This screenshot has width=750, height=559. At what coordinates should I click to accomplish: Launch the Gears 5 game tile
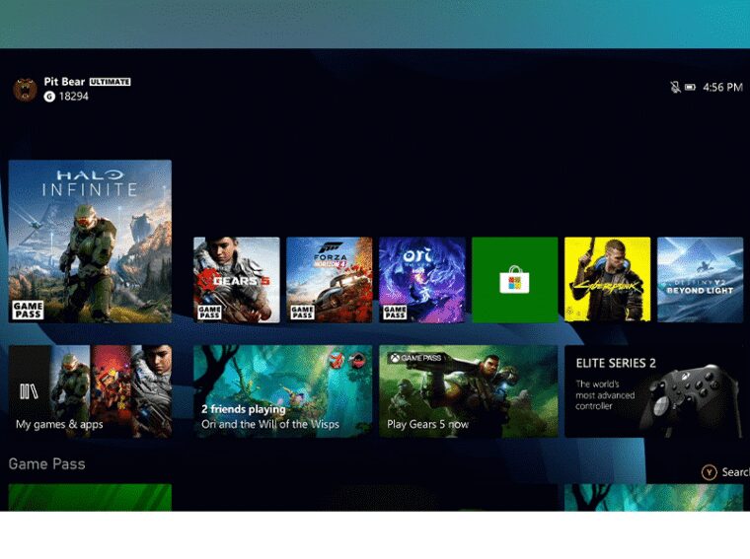(x=236, y=280)
